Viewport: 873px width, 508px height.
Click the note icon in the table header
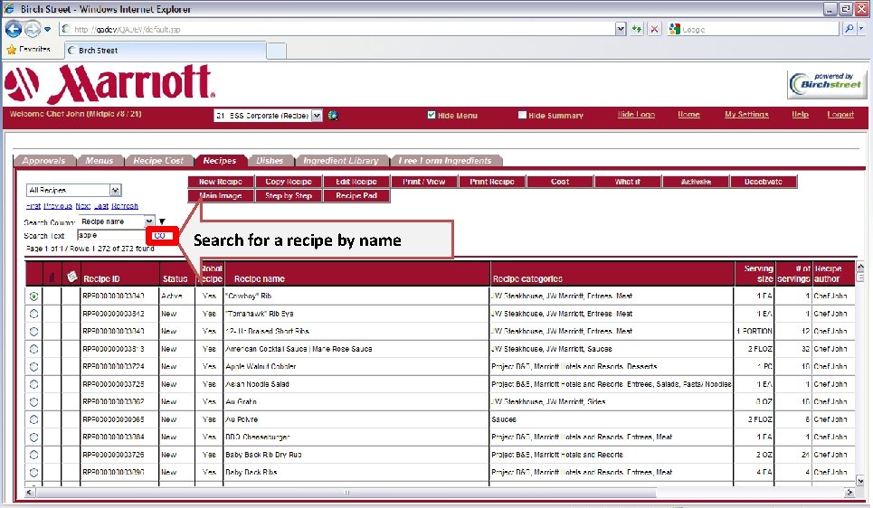tap(71, 277)
